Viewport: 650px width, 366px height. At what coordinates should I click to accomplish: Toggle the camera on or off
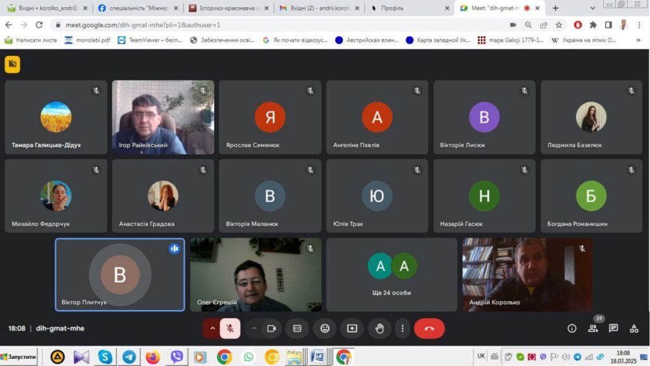pos(272,329)
